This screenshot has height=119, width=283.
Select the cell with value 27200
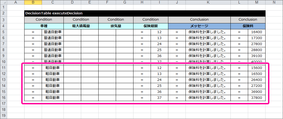[257, 86]
